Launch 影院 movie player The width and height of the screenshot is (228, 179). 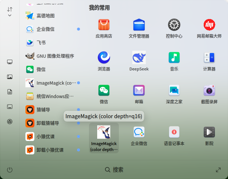coord(209,132)
